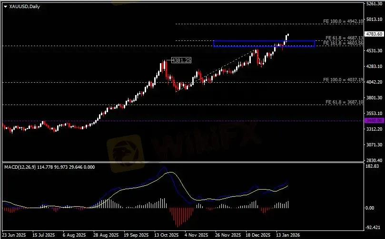The width and height of the screenshot is (385, 239).
Task: Select the FE 161.8 = 4603.56 label
Action: [343, 43]
